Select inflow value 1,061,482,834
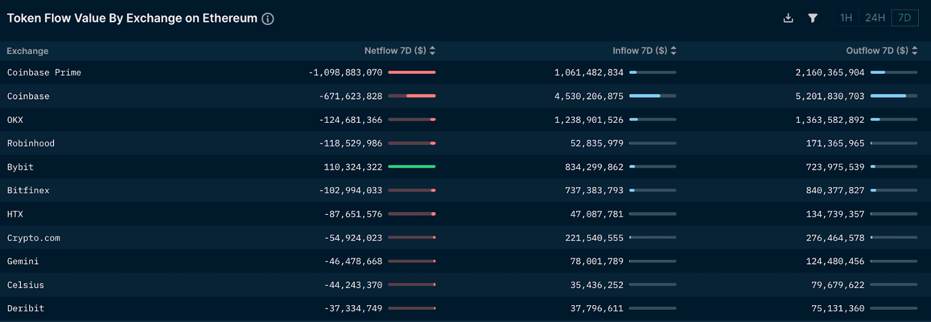Image resolution: width=931 pixels, height=322 pixels. [589, 72]
